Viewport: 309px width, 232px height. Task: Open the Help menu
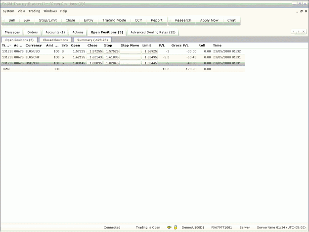pyautogui.click(x=63, y=11)
